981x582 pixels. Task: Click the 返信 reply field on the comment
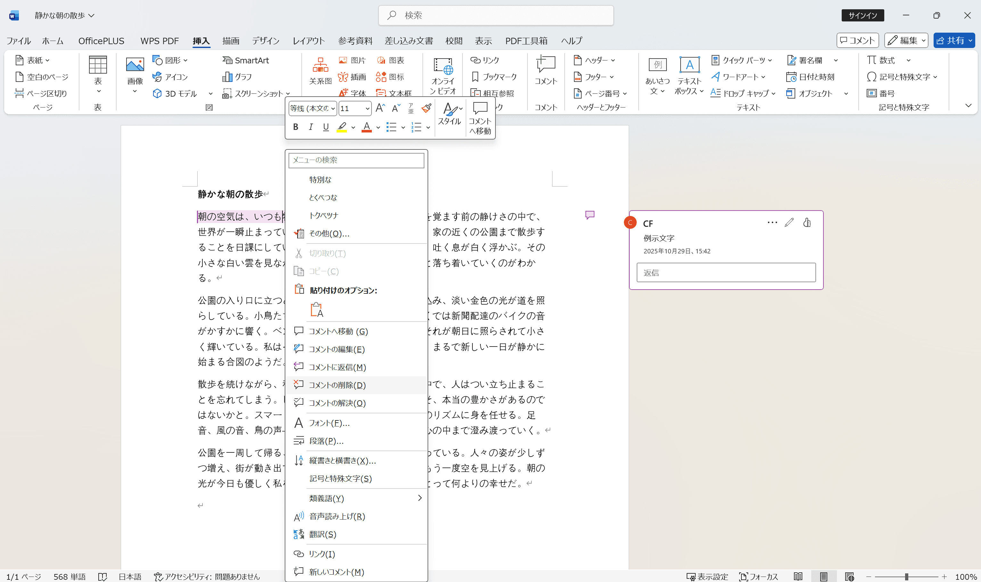(x=726, y=272)
